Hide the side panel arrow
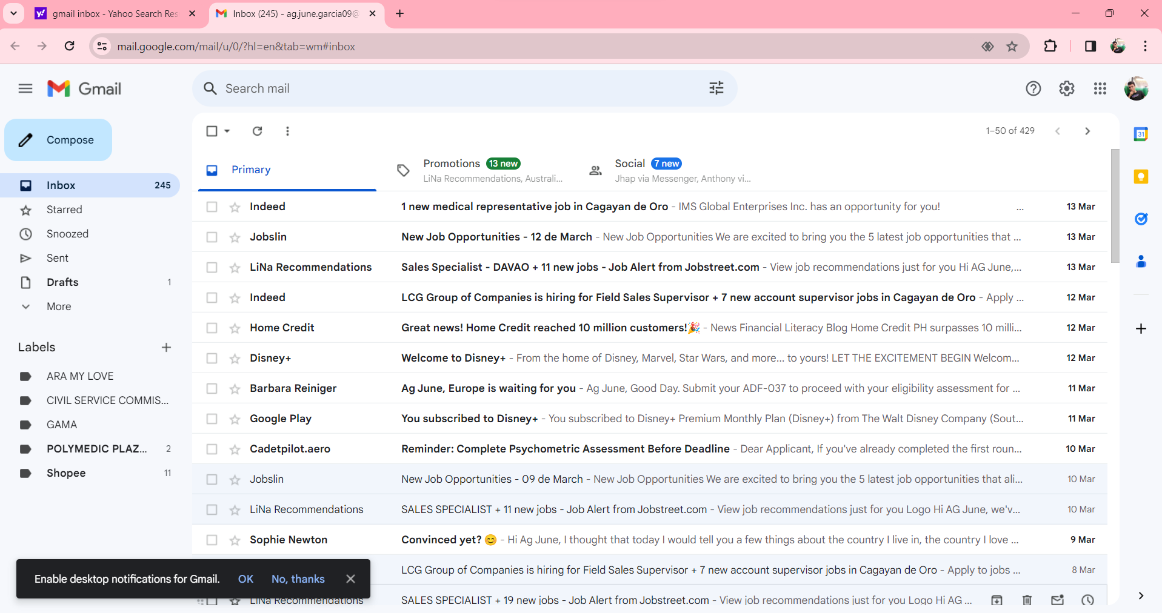 pyautogui.click(x=1141, y=596)
